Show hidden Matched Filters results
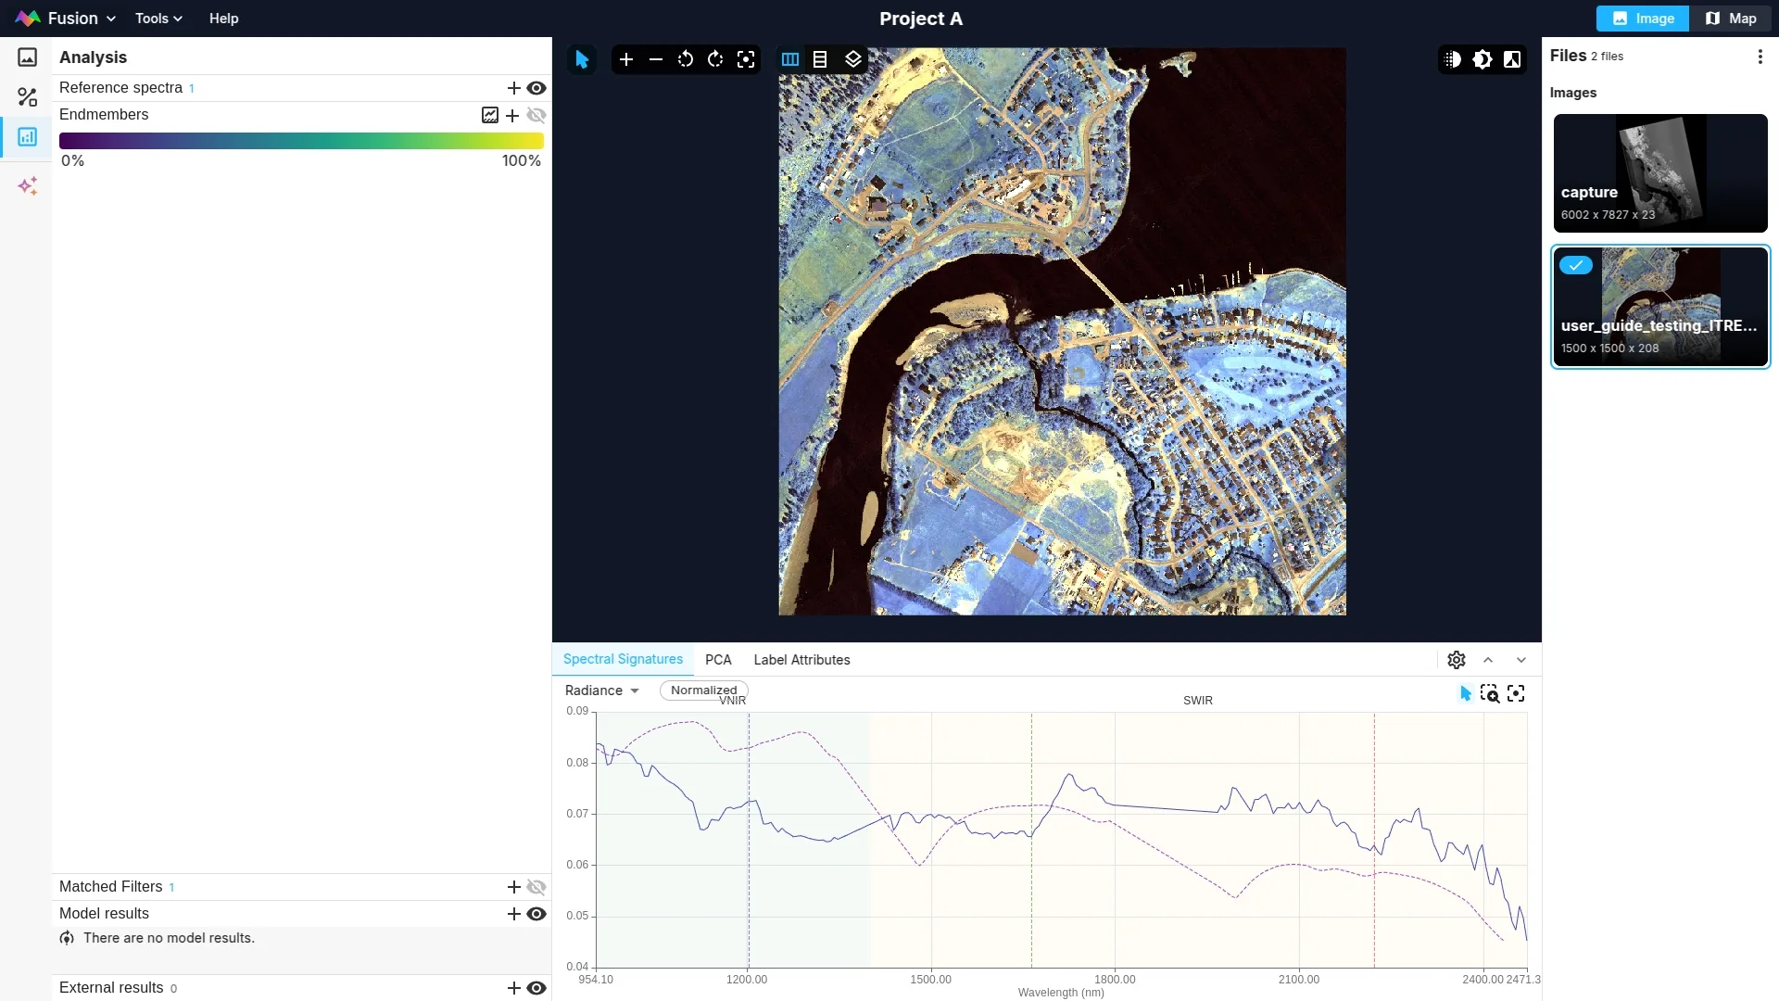 tap(536, 887)
